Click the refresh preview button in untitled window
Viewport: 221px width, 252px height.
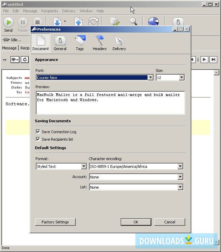point(25,60)
